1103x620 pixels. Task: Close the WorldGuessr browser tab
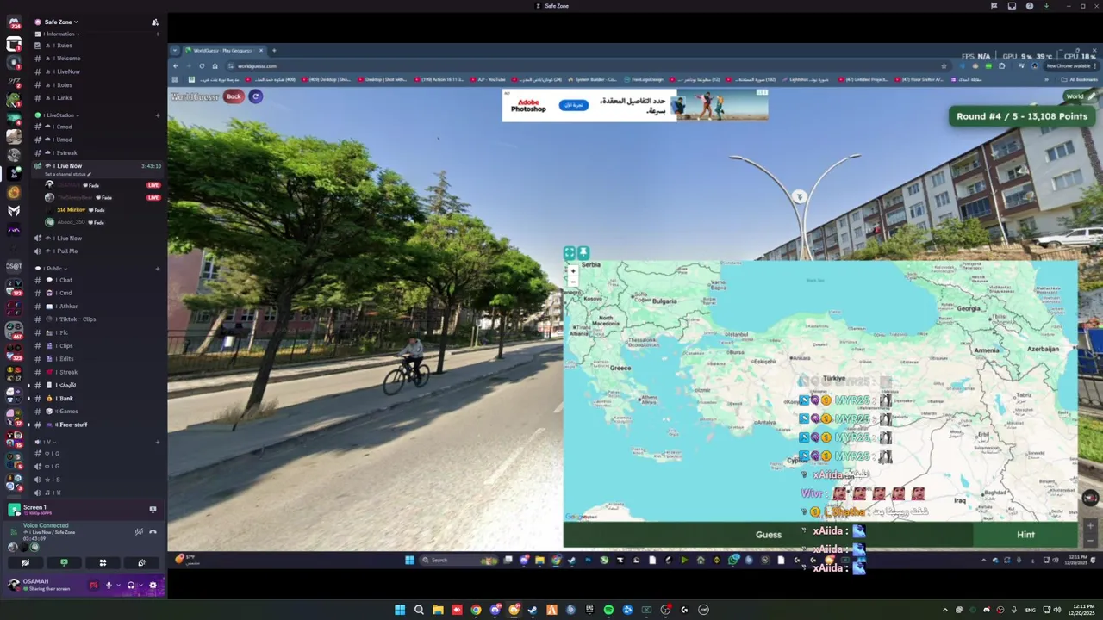click(x=261, y=50)
